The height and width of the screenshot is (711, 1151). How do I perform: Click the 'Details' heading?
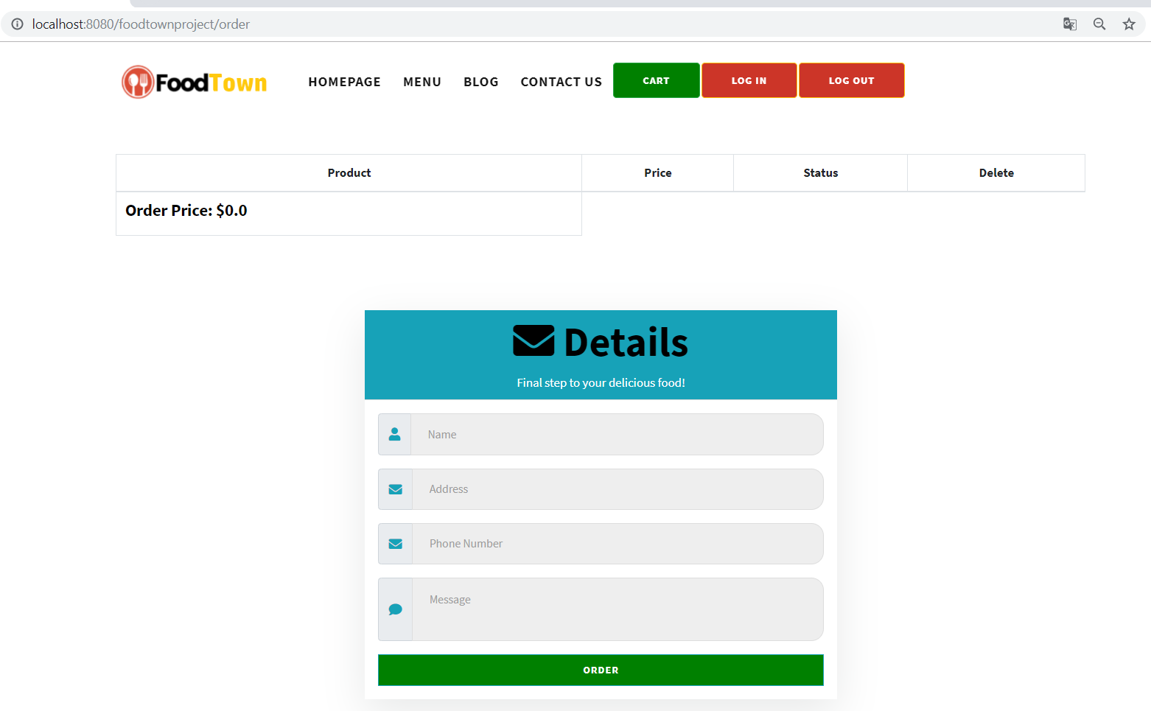click(x=626, y=343)
